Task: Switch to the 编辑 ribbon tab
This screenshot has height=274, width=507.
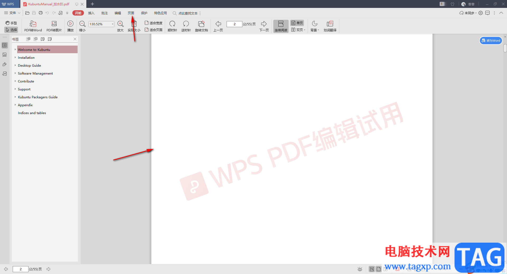Action: click(x=118, y=13)
